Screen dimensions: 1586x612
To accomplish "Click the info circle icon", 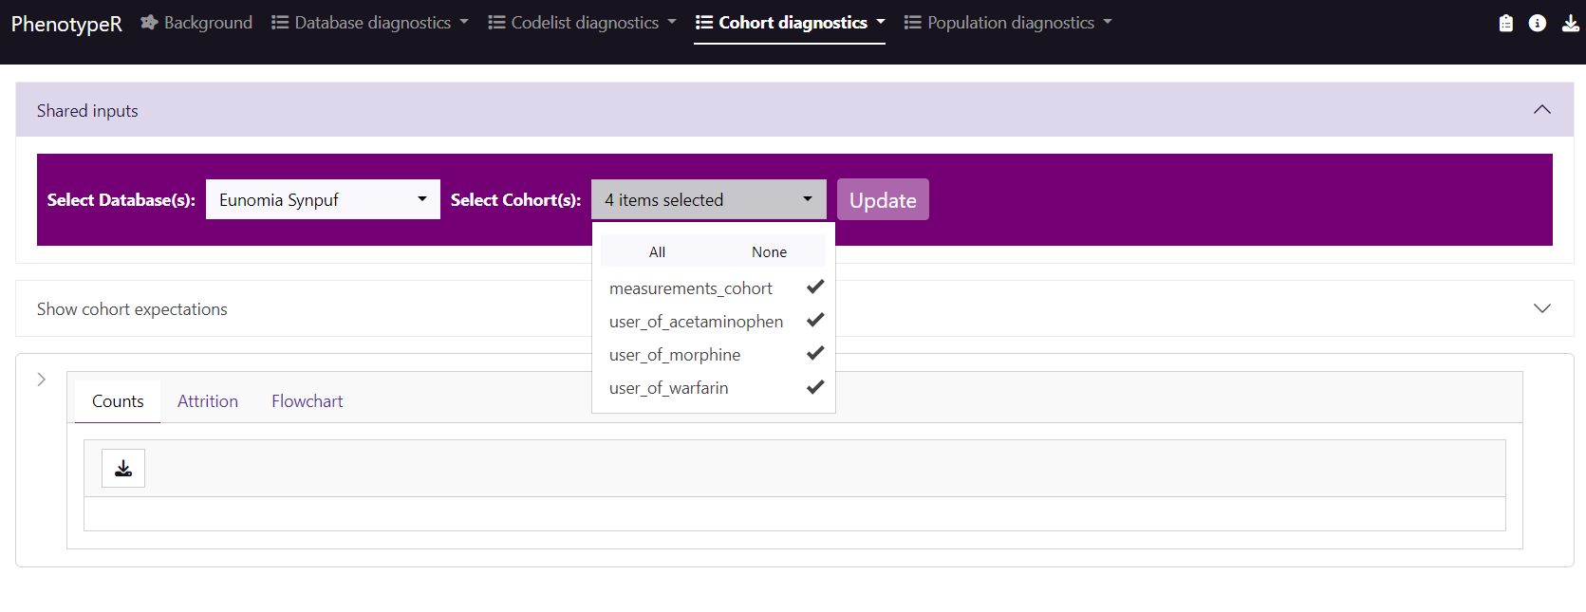I will point(1538,24).
